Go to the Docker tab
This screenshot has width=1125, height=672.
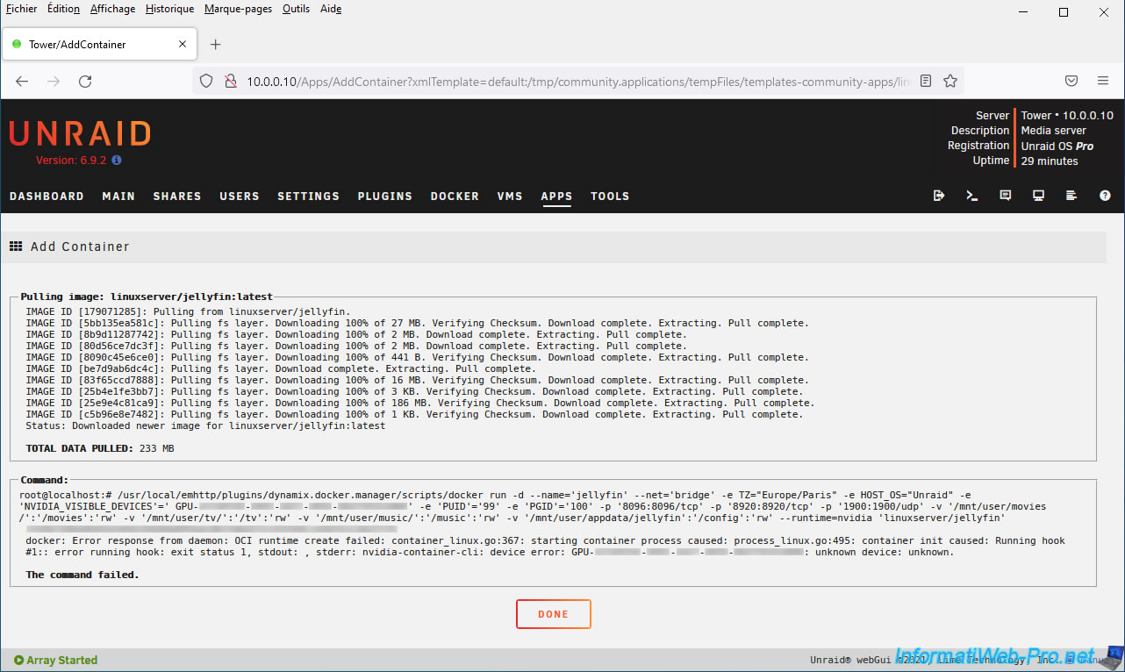coord(455,197)
